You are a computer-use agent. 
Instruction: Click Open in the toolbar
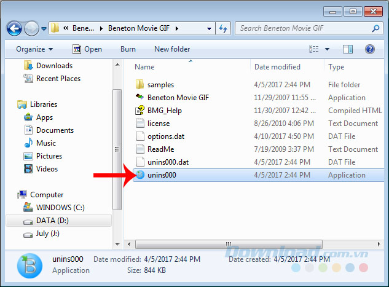(x=87, y=49)
